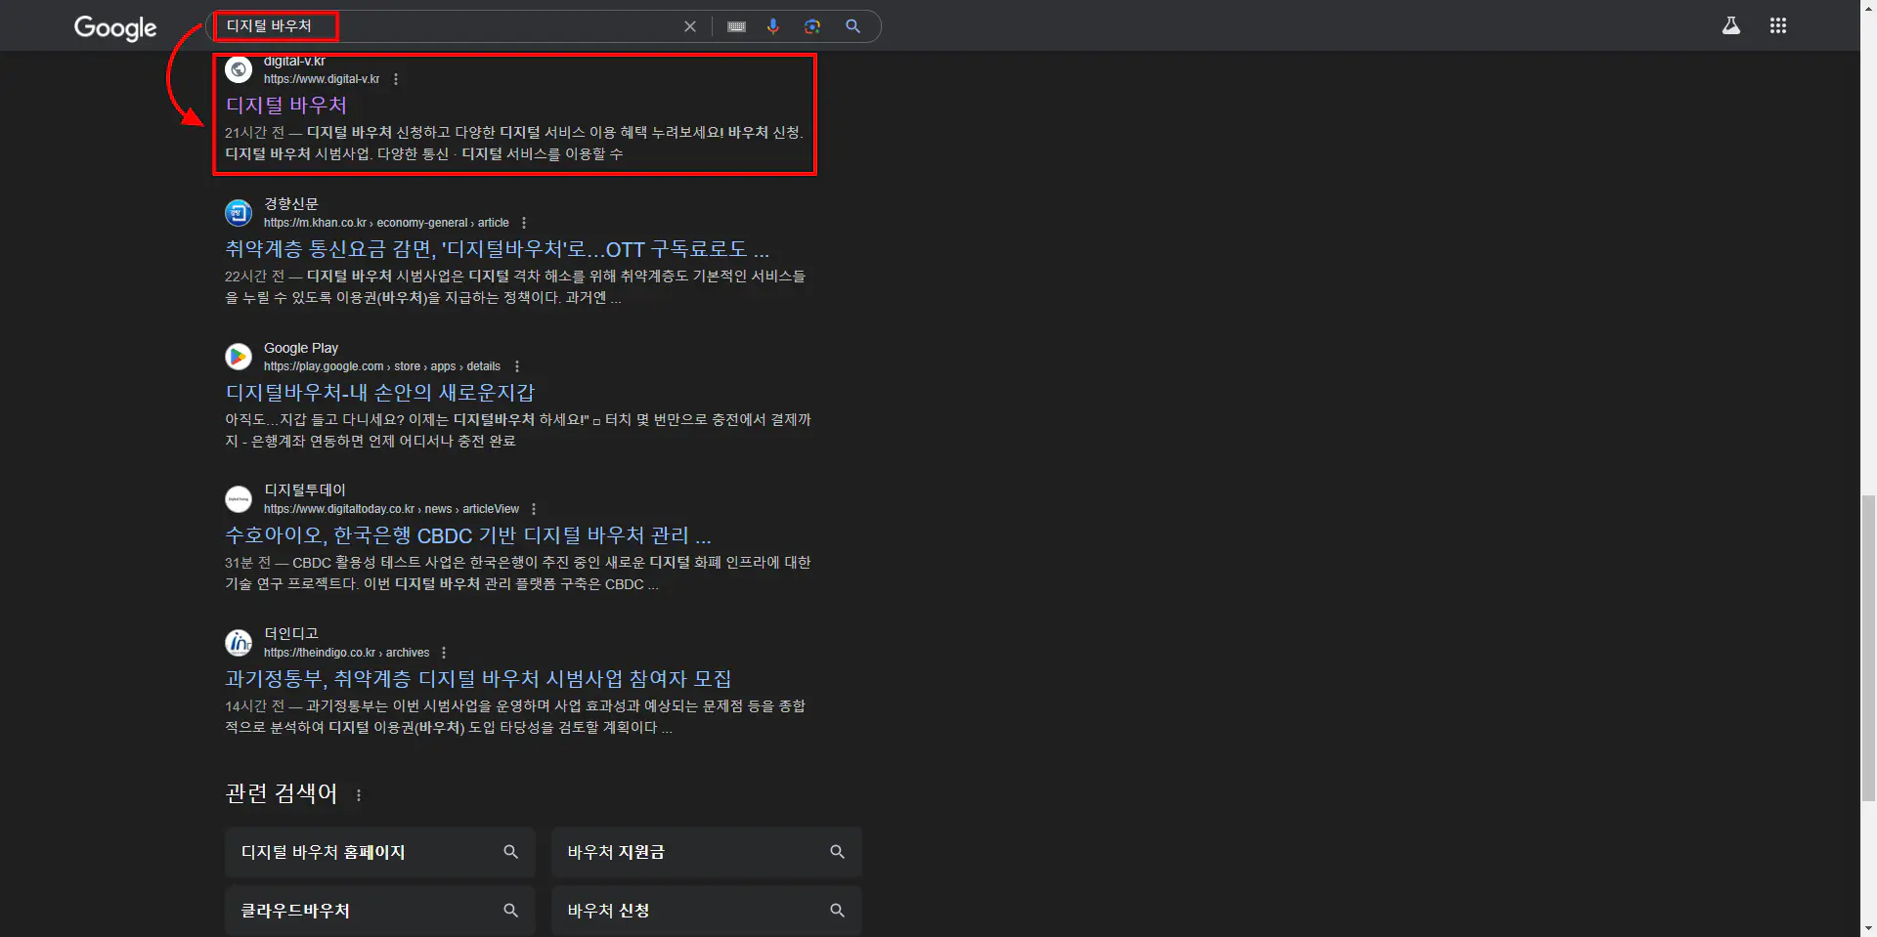Click the scrollbar up arrow
1877x937 pixels.
pyautogui.click(x=1868, y=8)
